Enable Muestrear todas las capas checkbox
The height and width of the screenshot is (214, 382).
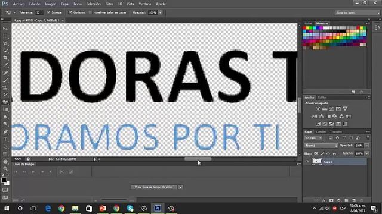pyautogui.click(x=90, y=12)
